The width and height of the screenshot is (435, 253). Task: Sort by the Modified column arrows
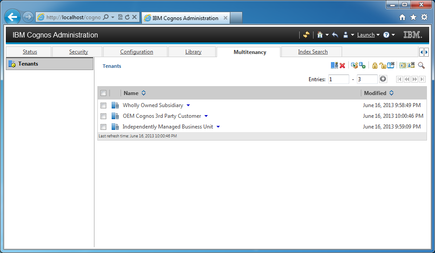coord(391,93)
